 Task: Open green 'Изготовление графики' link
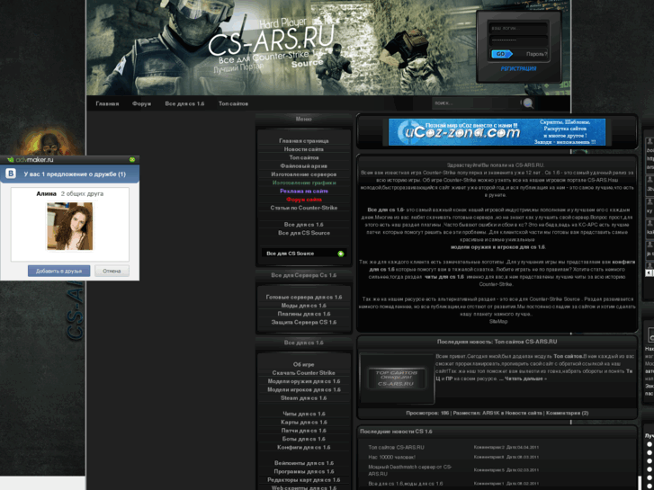(304, 183)
